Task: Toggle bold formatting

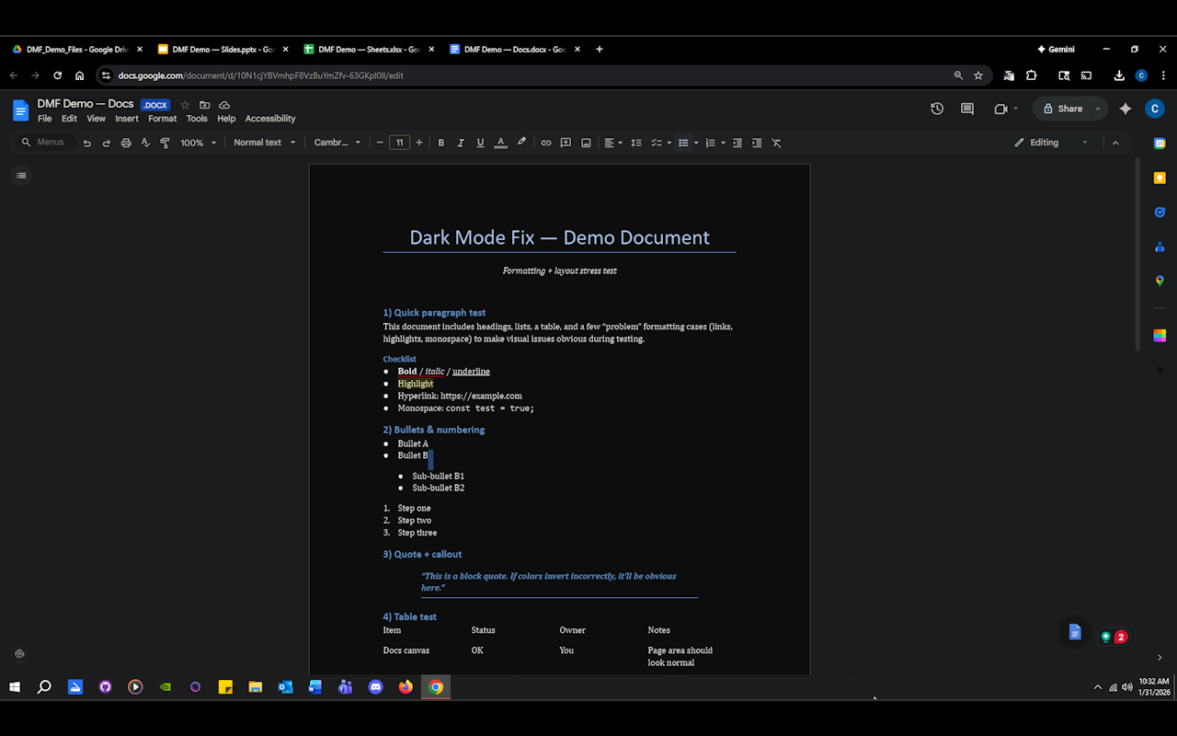Action: click(x=440, y=143)
